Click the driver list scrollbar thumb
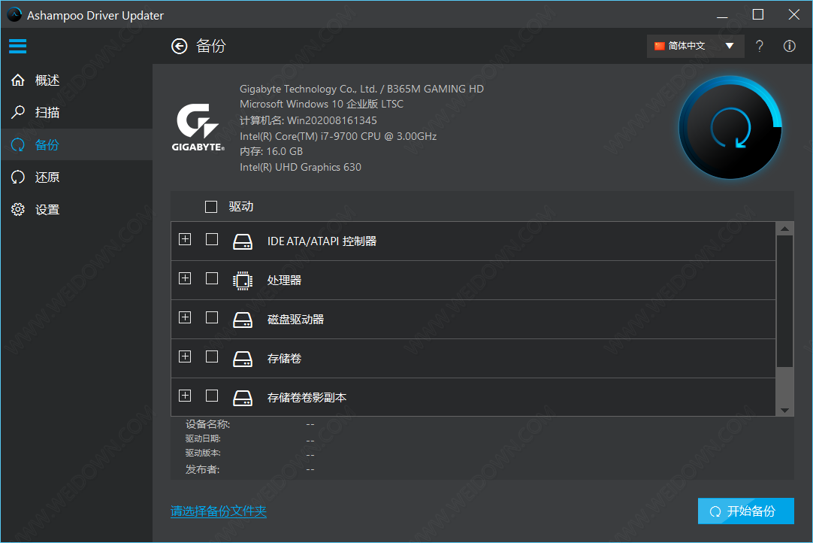 (785, 301)
